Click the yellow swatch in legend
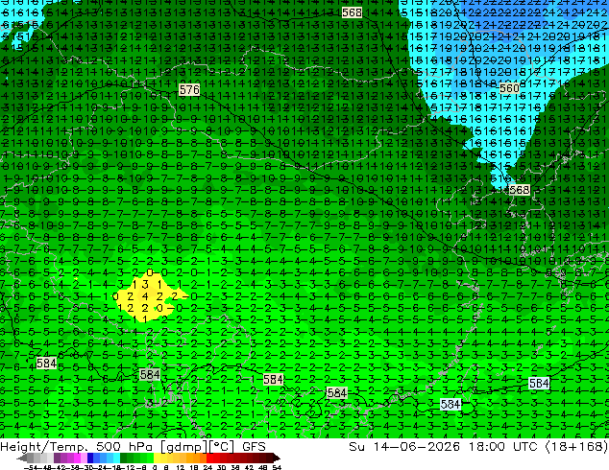The width and height of the screenshot is (609, 470). 157,458
